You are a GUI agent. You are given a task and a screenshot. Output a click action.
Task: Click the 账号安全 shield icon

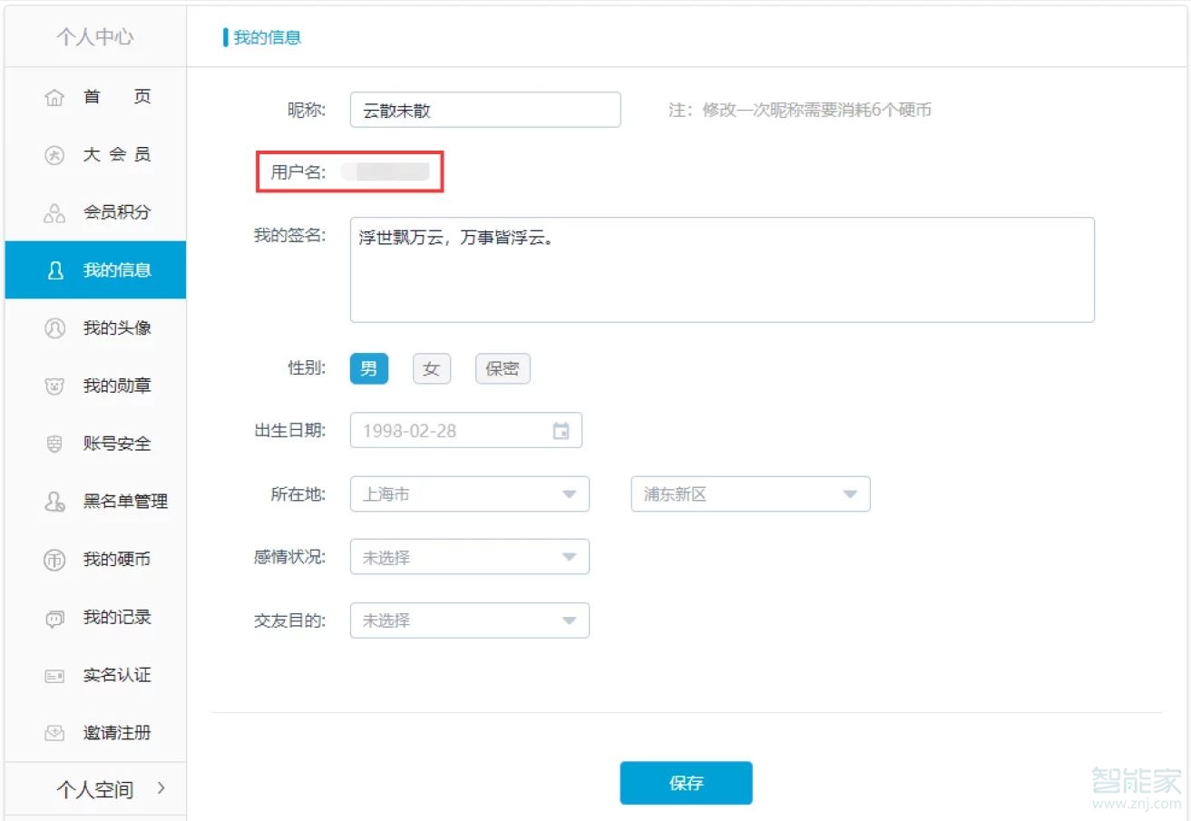click(x=55, y=445)
